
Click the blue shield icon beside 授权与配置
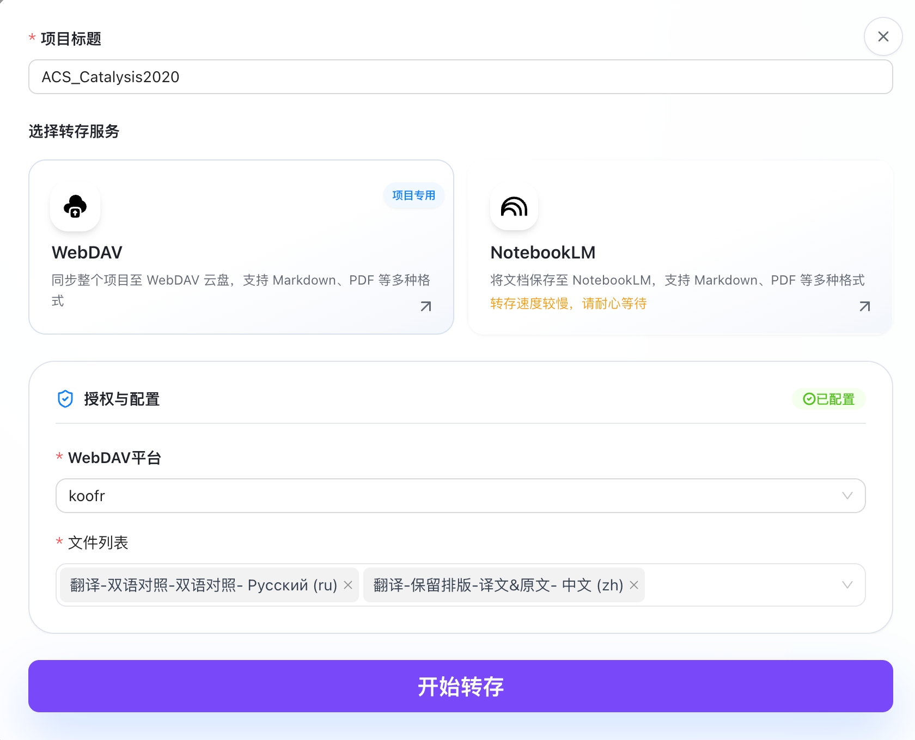click(65, 399)
